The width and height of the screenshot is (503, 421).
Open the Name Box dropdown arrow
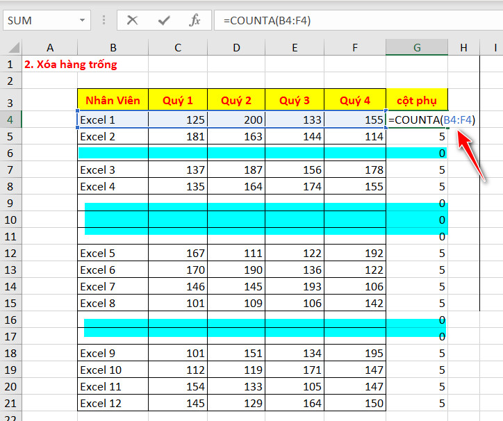tap(83, 20)
